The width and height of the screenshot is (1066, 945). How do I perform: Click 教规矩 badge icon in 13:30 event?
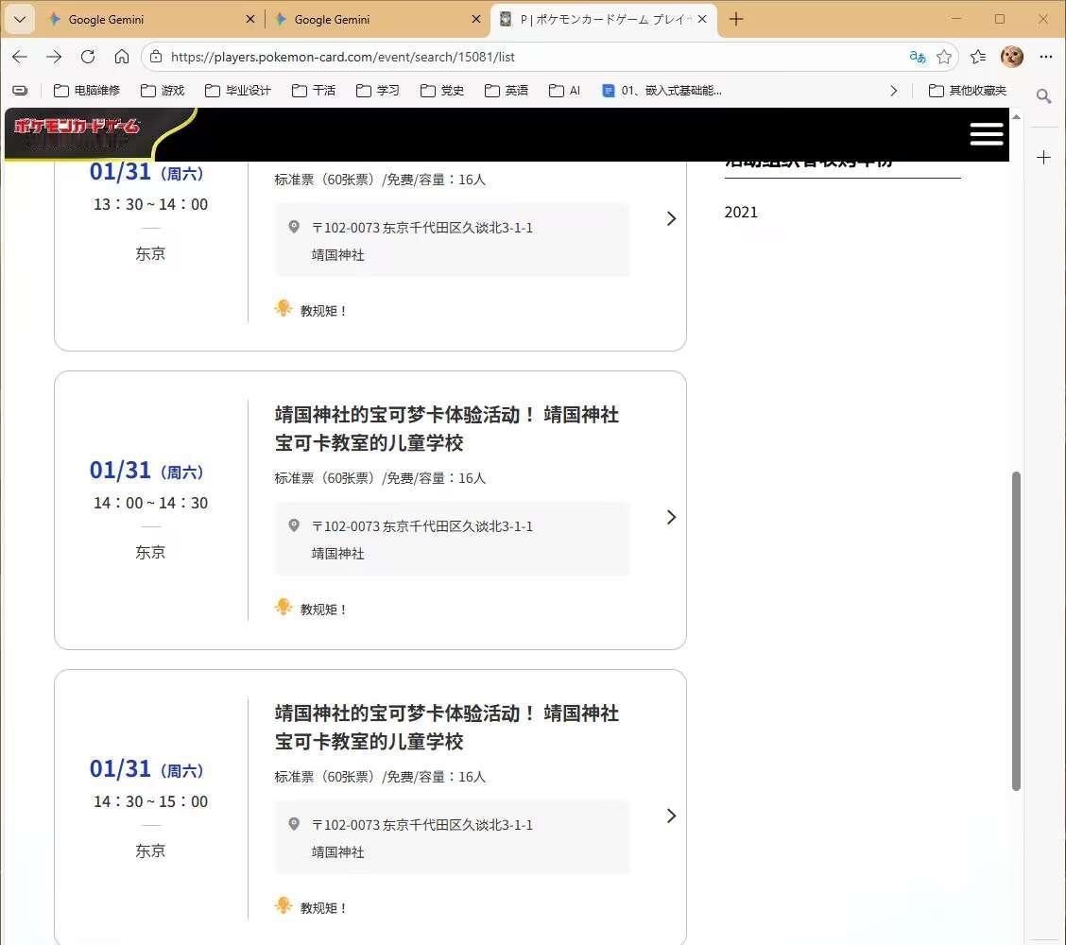pyautogui.click(x=284, y=309)
